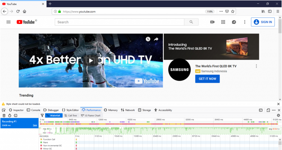Switch to the Console tab
Viewport: 282px width, 150px height.
point(33,110)
